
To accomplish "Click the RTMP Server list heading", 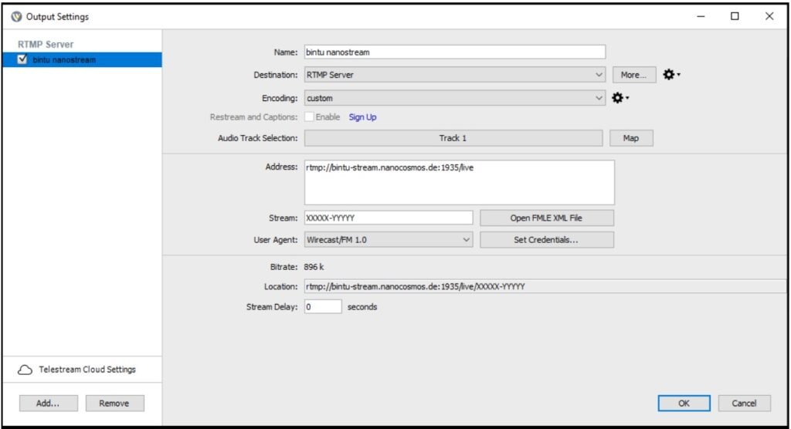I will pyautogui.click(x=46, y=44).
